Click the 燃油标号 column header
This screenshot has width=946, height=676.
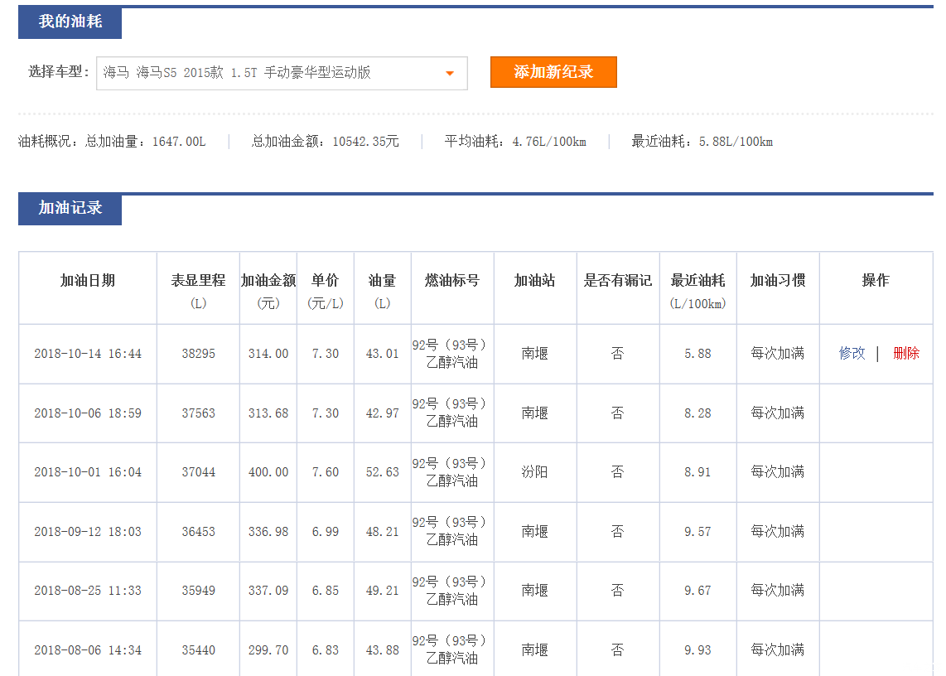452,281
